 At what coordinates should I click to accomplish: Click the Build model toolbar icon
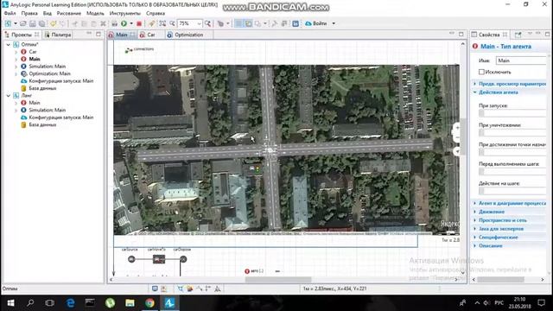(x=114, y=23)
